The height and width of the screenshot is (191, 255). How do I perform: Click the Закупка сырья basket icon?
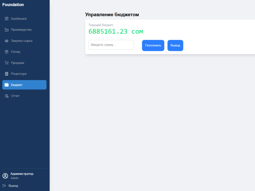7,41
